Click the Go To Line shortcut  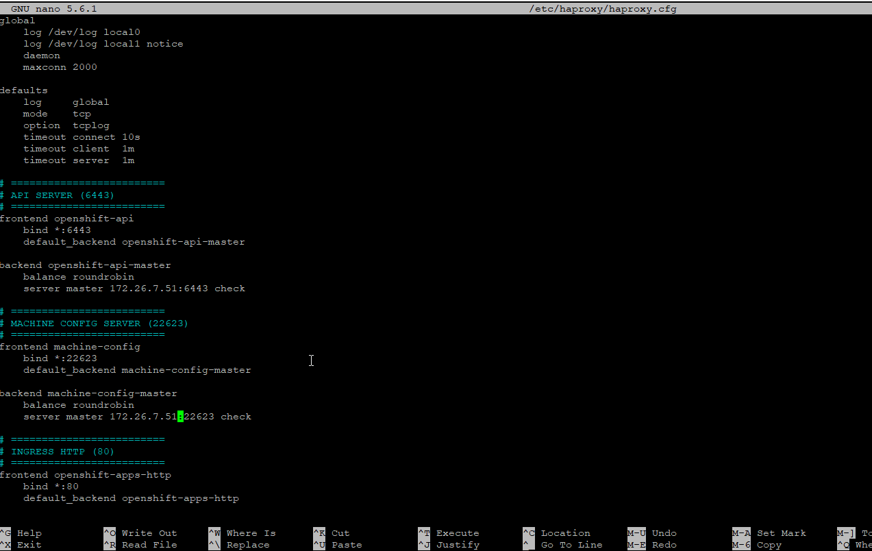click(571, 545)
